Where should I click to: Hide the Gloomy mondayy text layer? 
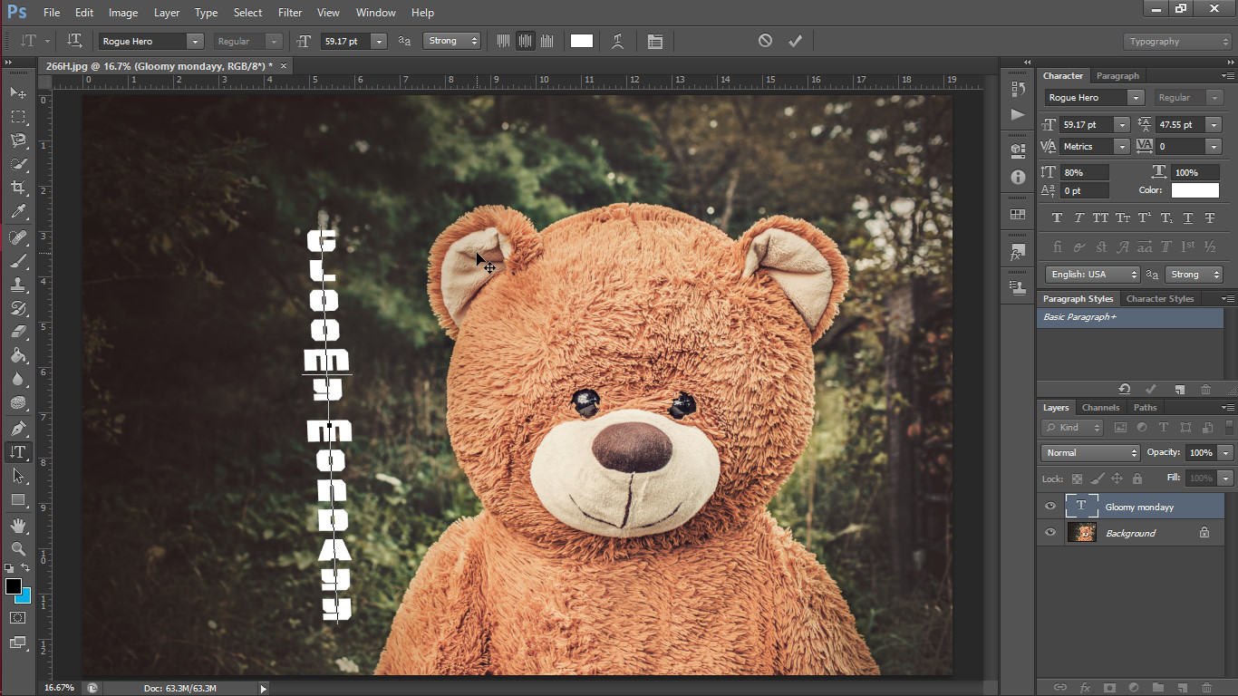pyautogui.click(x=1050, y=506)
